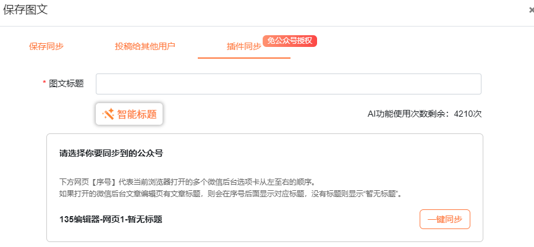The height and width of the screenshot is (247, 534).
Task: Generate a title with 智能标题 button
Action: 129,114
